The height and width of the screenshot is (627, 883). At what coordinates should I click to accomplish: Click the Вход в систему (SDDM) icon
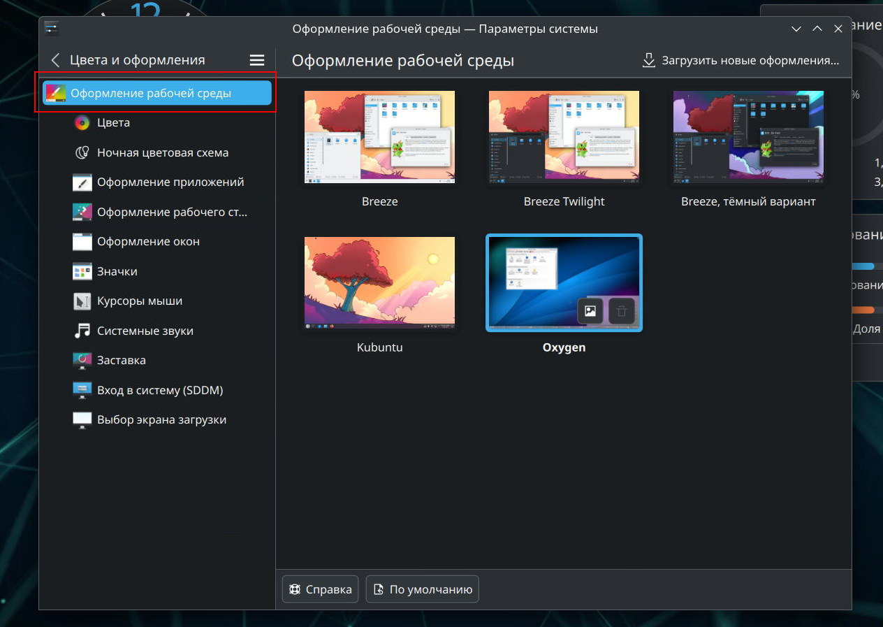click(82, 390)
